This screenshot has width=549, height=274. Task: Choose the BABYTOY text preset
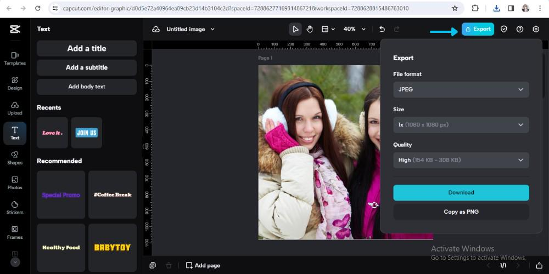(113, 248)
